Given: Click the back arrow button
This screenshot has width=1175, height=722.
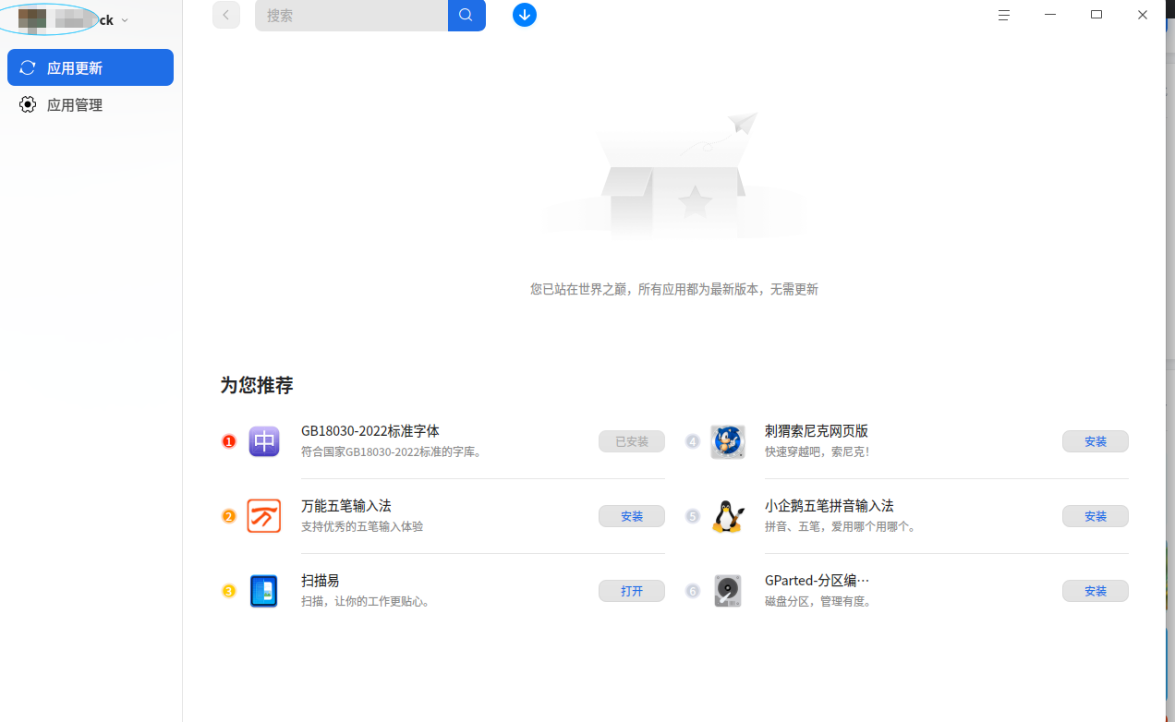Looking at the screenshot, I should (x=226, y=15).
